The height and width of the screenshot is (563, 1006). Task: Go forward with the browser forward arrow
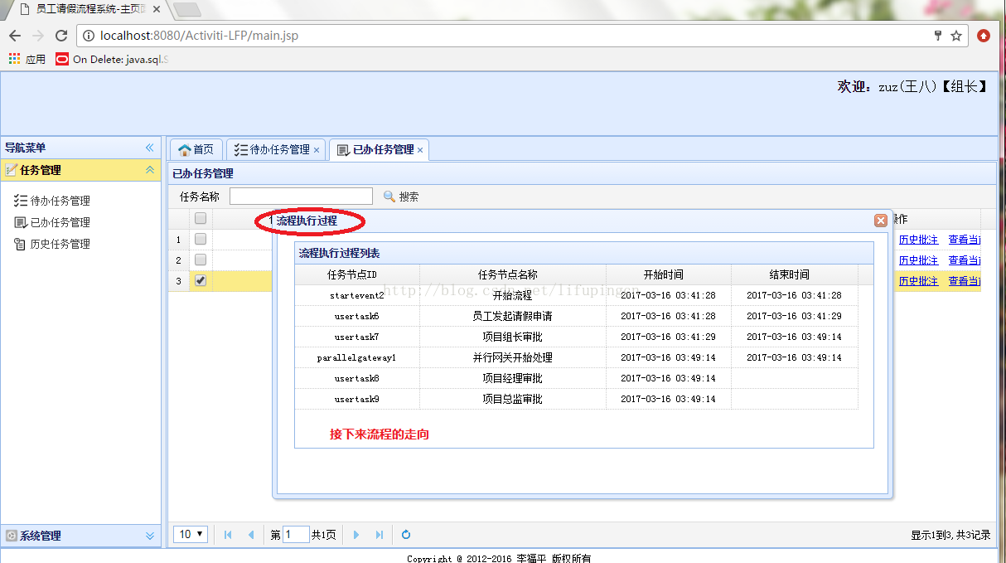coord(38,36)
